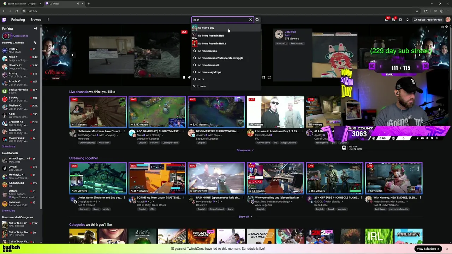452x254 pixels.
Task: Open the Chrome three-dot menu
Action: coord(448,11)
